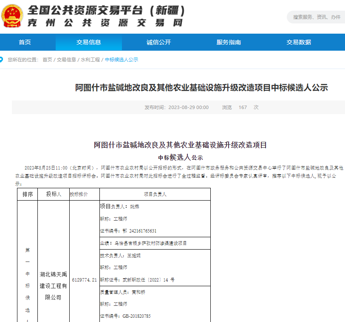Click the 浏览 view count number 167
Image resolution: width=345 pixels, height=322 pixels.
[243, 107]
